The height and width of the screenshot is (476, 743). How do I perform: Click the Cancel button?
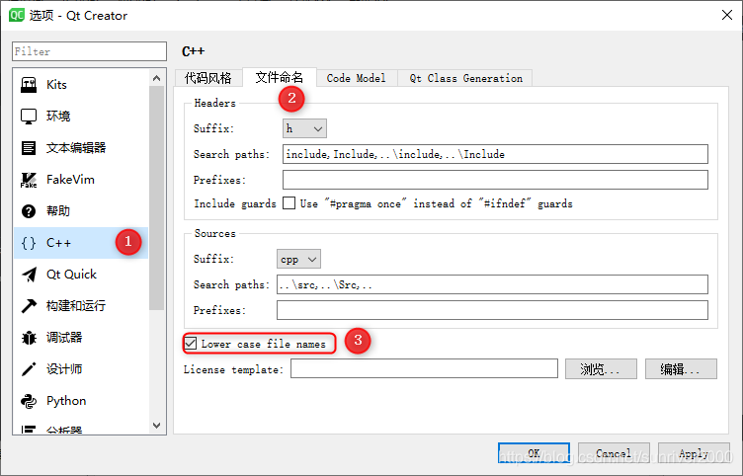click(614, 453)
